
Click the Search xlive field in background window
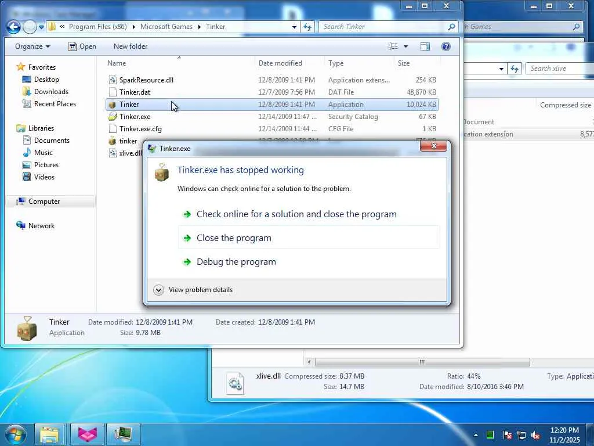pos(560,69)
